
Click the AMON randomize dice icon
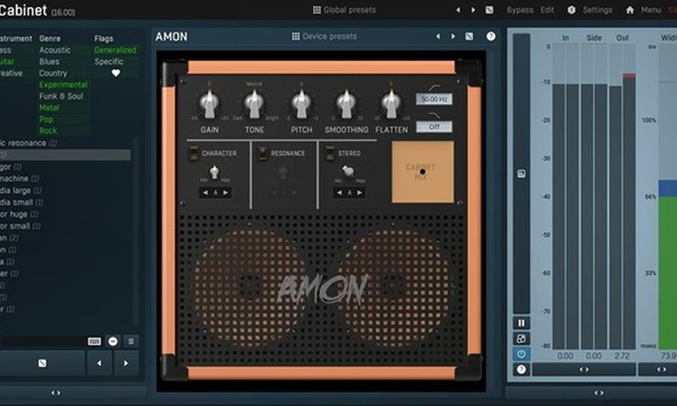point(470,36)
